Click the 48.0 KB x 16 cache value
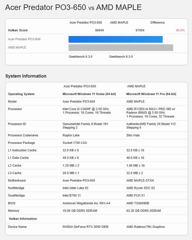This screenshot has height=240, width=192. [x=135, y=158]
